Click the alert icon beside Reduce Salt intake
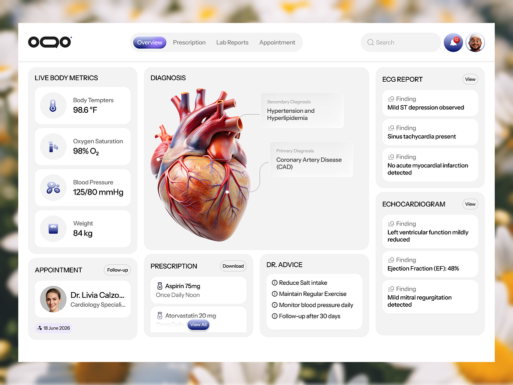Image resolution: width=513 pixels, height=385 pixels. coord(275,283)
